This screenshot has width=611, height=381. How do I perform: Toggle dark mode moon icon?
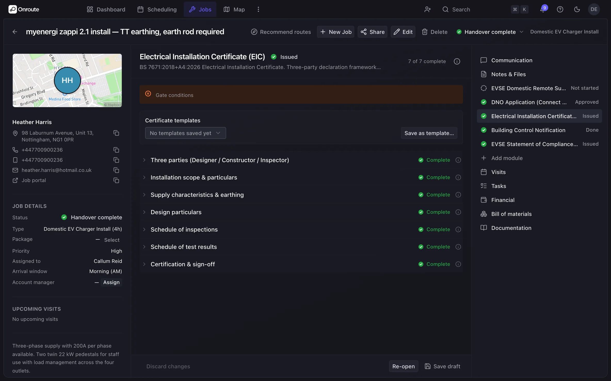[577, 10]
